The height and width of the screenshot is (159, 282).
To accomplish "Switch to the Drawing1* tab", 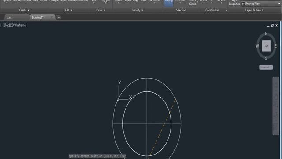I will 37,18.
